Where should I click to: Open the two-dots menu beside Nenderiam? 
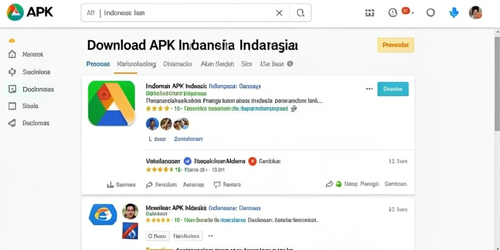point(210,236)
